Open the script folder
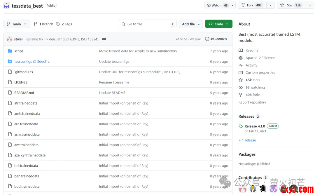The width and height of the screenshot is (315, 195). click(19, 51)
